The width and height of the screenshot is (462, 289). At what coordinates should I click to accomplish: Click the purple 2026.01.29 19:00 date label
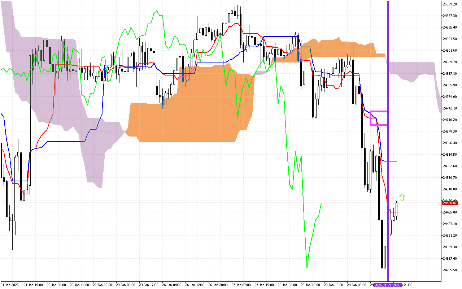[x=388, y=285]
